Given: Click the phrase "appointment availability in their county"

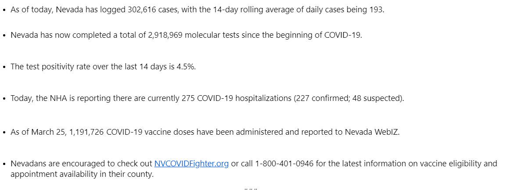Looking at the screenshot, I should pyautogui.click(x=82, y=174).
